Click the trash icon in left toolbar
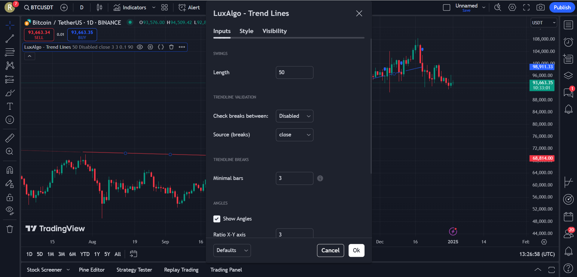The height and width of the screenshot is (277, 577). click(10, 229)
